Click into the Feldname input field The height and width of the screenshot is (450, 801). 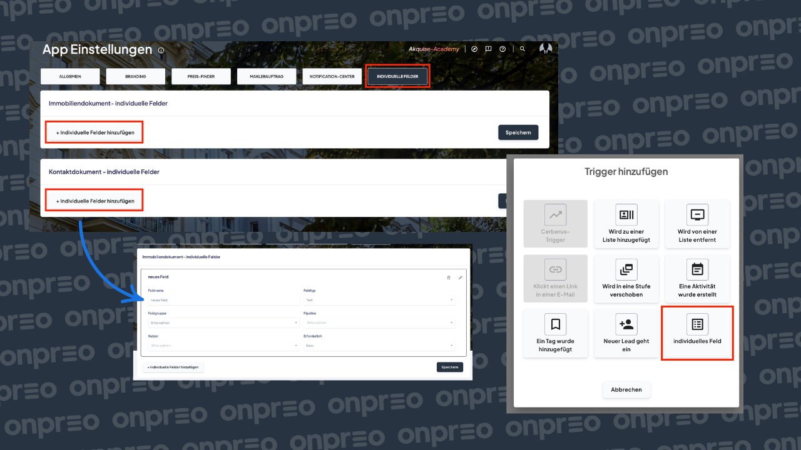click(224, 300)
